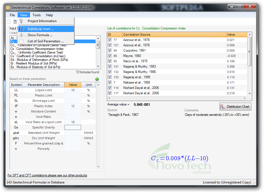The width and height of the screenshot is (264, 193).
Task: Toggle checkbox for Cozzolino, 1961 row
Action: pyautogui.click(x=110, y=50)
